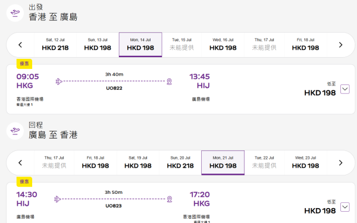Click the destination pin icon on UO822 route

click(169, 81)
